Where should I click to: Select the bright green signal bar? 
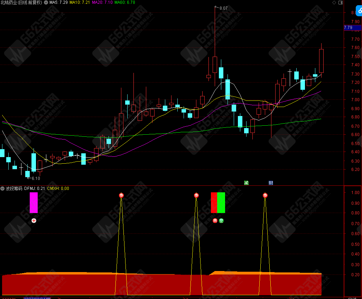221,203
